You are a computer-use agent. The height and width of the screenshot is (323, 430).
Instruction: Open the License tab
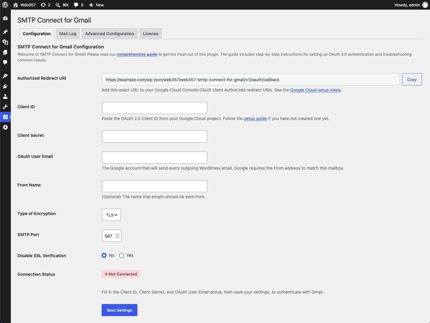(x=151, y=34)
